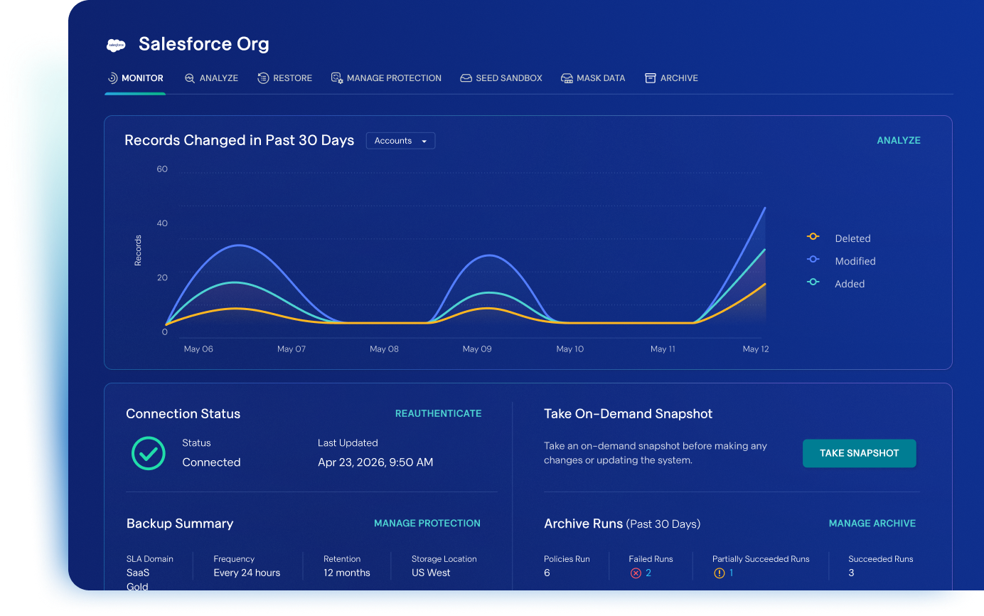This screenshot has height=616, width=984.
Task: Click the US West storage location value
Action: [x=431, y=573]
